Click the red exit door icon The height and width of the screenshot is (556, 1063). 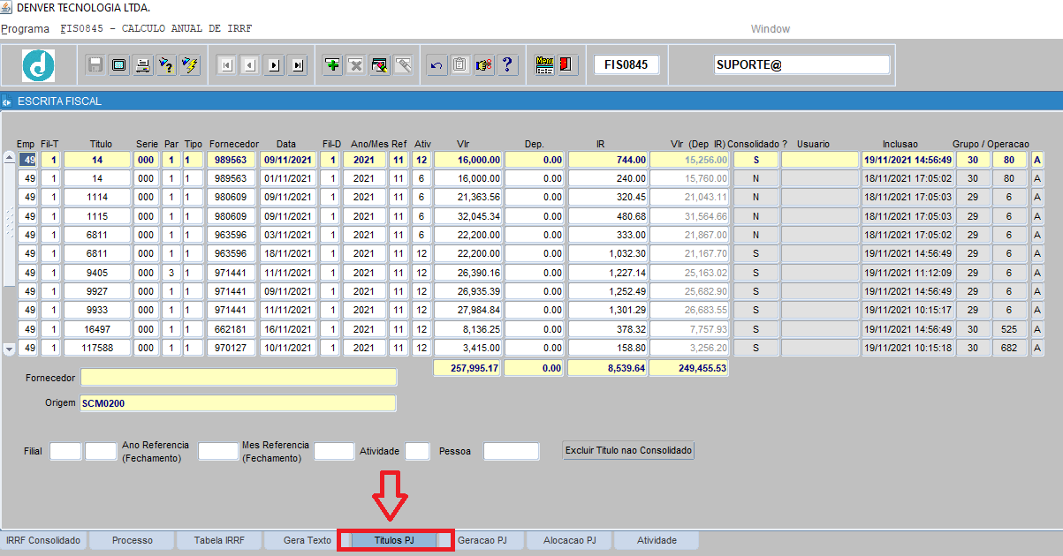(566, 65)
